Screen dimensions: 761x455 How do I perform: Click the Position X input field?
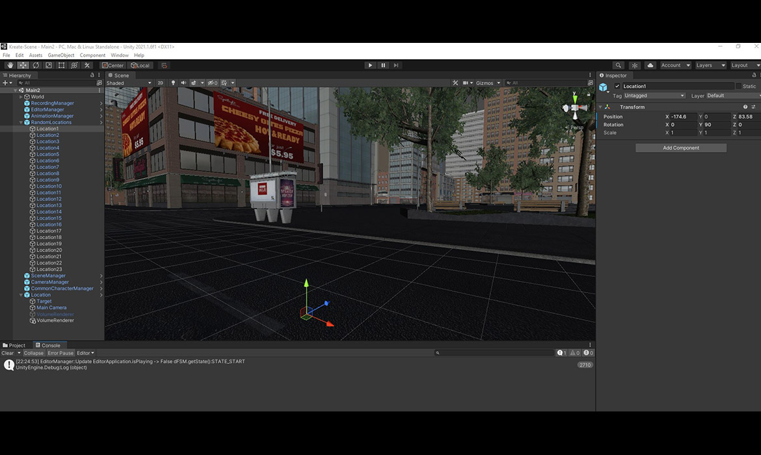click(682, 116)
